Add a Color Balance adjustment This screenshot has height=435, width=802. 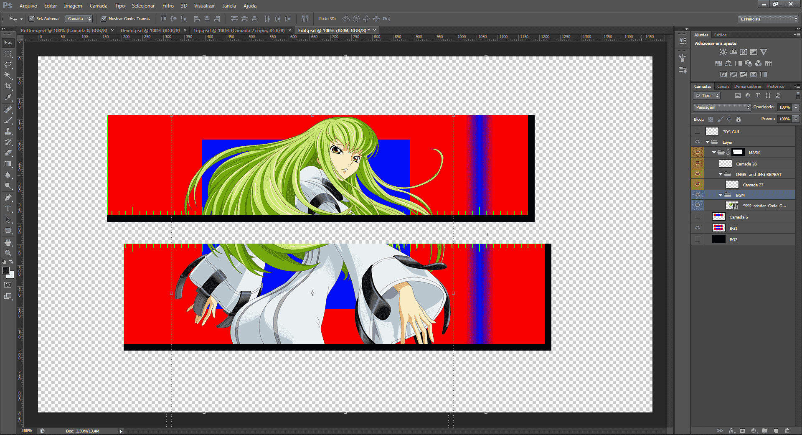(728, 64)
